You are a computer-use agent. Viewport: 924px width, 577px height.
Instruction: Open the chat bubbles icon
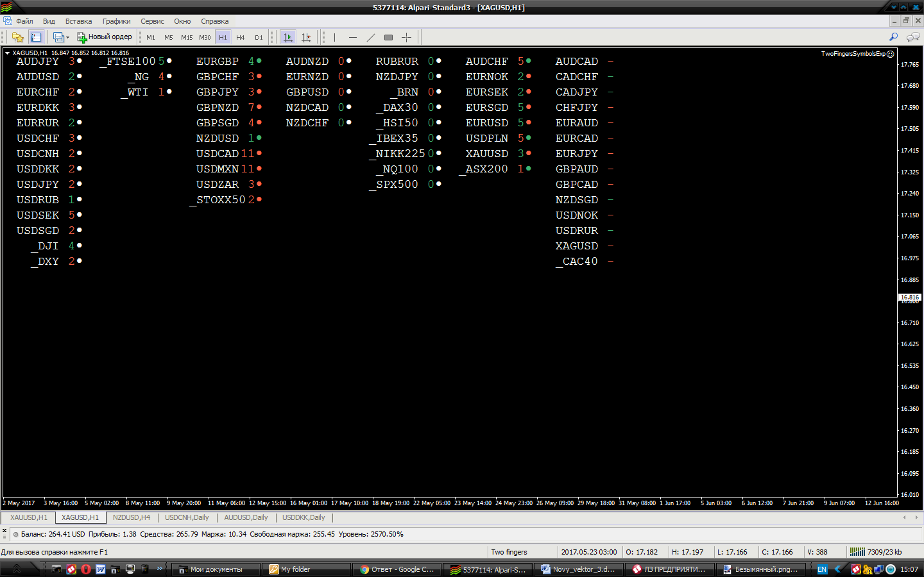coord(912,37)
